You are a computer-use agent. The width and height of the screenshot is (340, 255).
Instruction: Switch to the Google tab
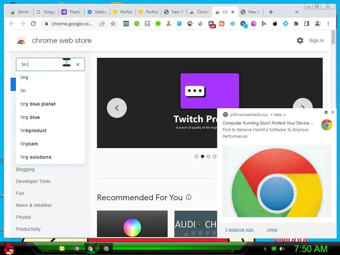tap(46, 12)
